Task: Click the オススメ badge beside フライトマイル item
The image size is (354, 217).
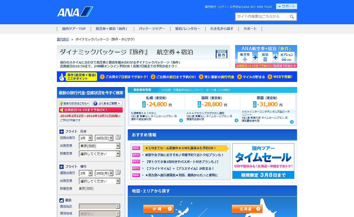Action: point(136,168)
